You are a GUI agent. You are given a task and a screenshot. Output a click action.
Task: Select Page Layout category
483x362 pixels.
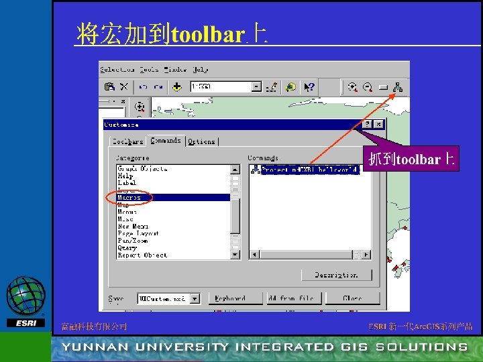pyautogui.click(x=174, y=233)
